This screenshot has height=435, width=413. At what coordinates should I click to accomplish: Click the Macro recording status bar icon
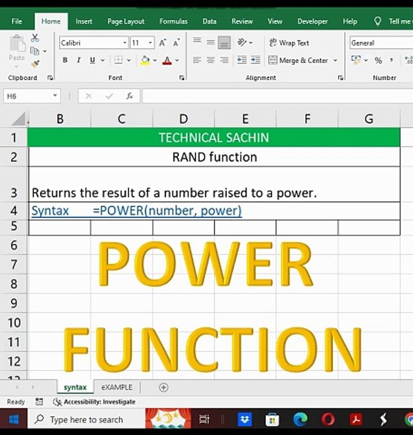click(x=39, y=401)
